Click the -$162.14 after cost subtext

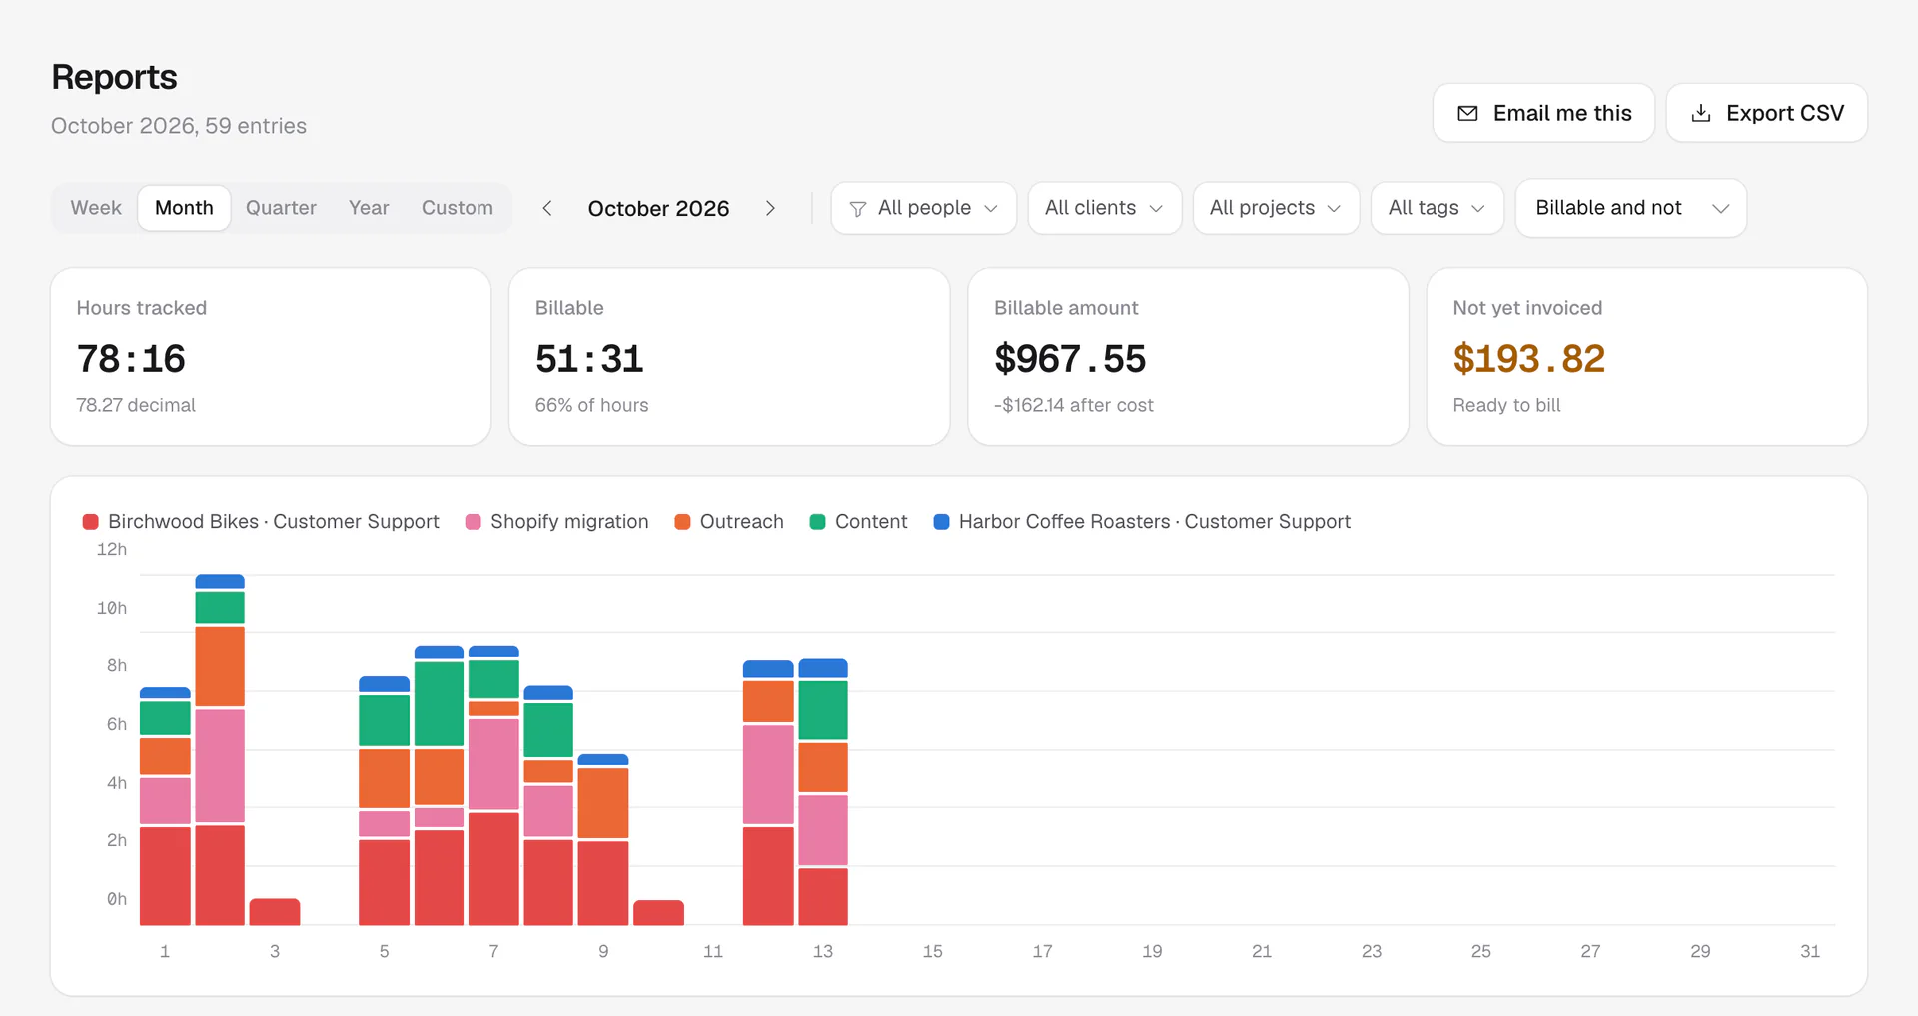pos(1074,405)
